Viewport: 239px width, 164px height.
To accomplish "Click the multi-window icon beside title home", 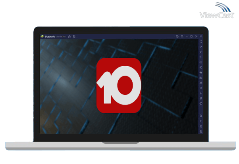I will [x=74, y=36].
